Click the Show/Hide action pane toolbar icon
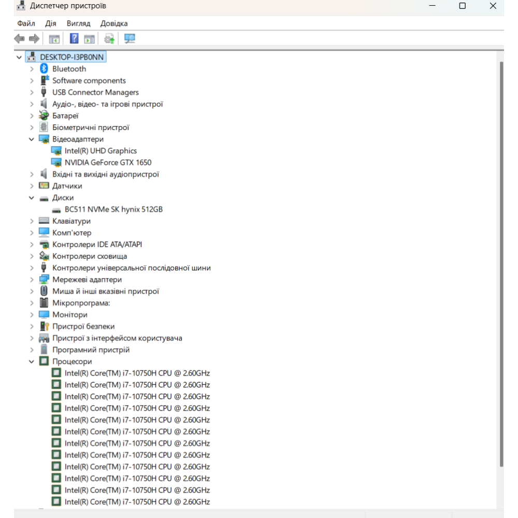 click(x=90, y=38)
